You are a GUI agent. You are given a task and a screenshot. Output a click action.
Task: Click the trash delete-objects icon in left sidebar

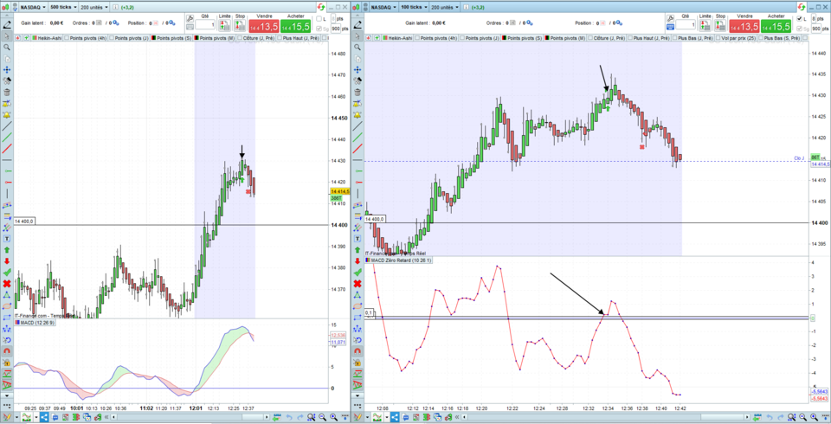click(x=7, y=92)
